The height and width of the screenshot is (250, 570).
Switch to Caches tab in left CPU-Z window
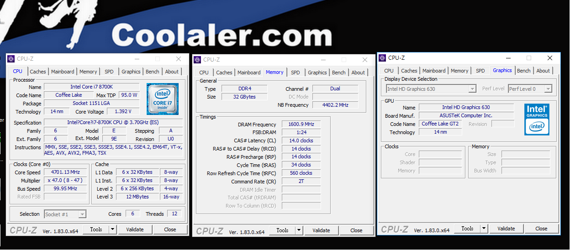[38, 72]
